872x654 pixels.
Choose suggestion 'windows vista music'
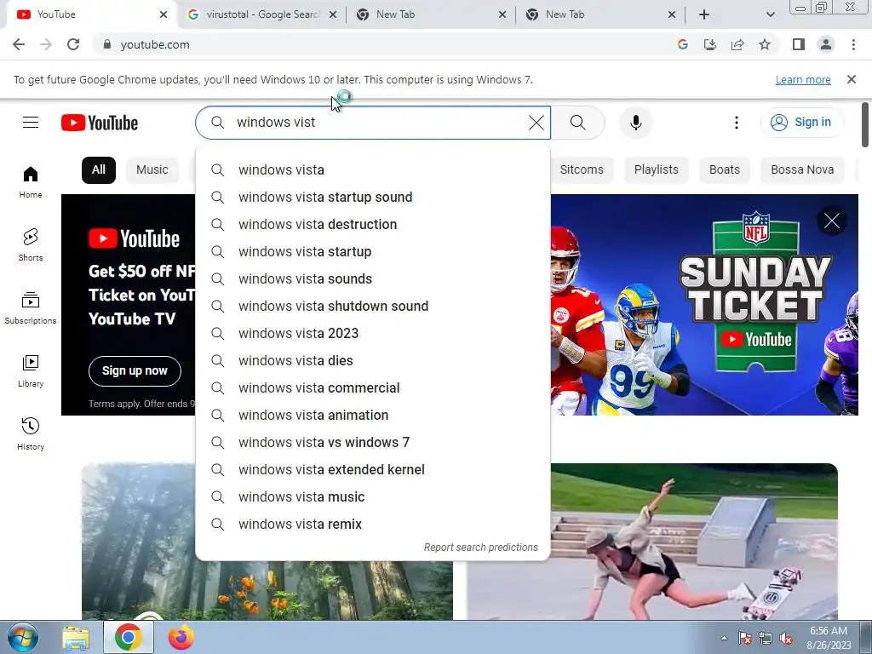click(x=373, y=496)
